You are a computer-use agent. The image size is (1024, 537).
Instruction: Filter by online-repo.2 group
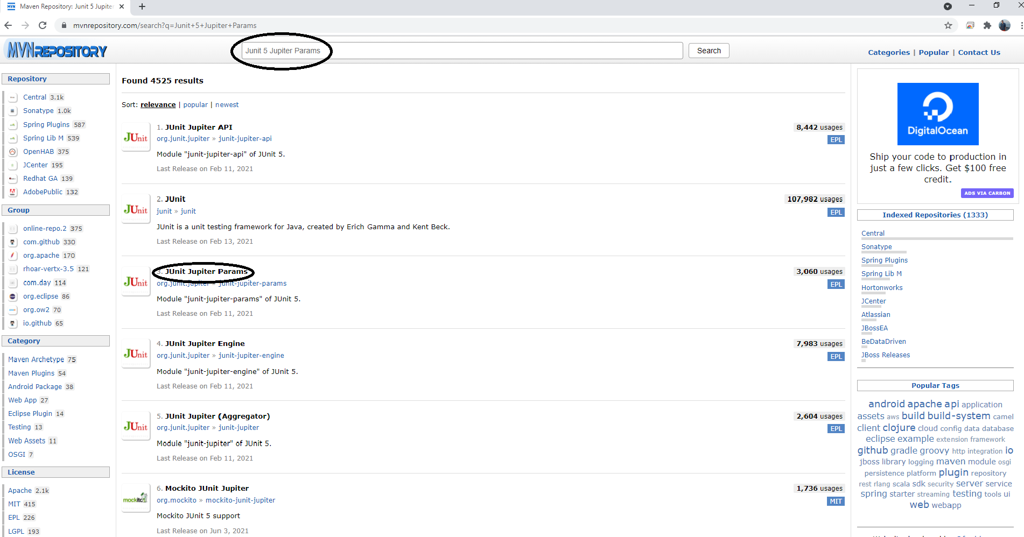click(x=45, y=228)
